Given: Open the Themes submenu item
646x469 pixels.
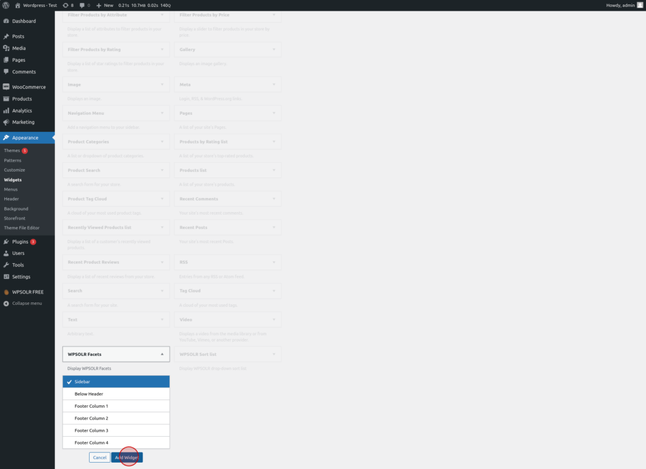Looking at the screenshot, I should (x=12, y=150).
